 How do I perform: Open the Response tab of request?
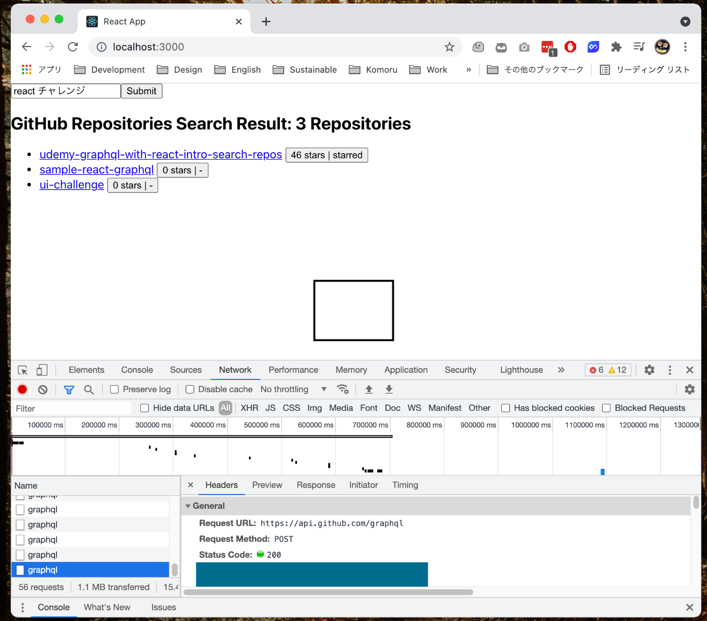(x=316, y=485)
